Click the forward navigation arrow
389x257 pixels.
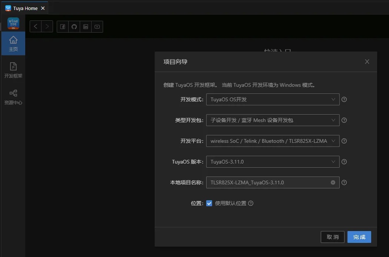47,27
